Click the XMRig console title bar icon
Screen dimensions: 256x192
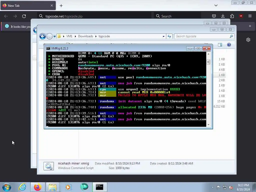click(x=48, y=48)
